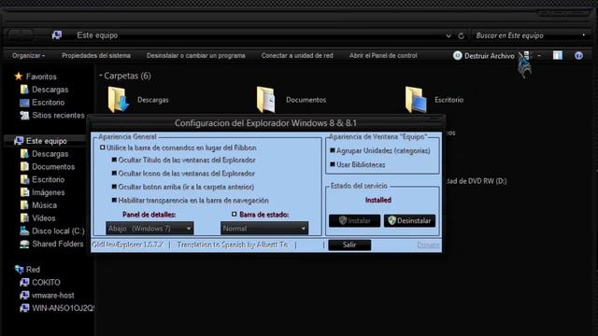The height and width of the screenshot is (336, 598).
Task: Click the Desinstalar button
Action: [409, 220]
